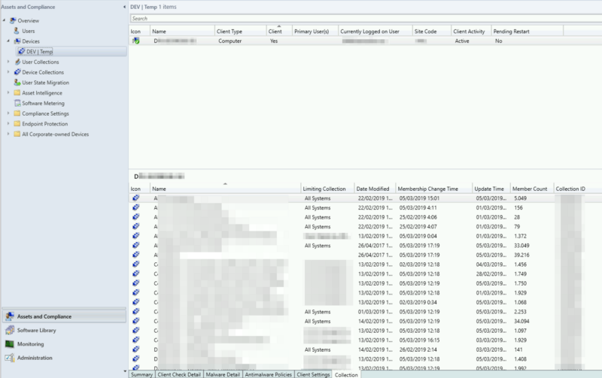Image resolution: width=602 pixels, height=378 pixels.
Task: Select the DEV | Temp collection icon
Action: click(22, 51)
